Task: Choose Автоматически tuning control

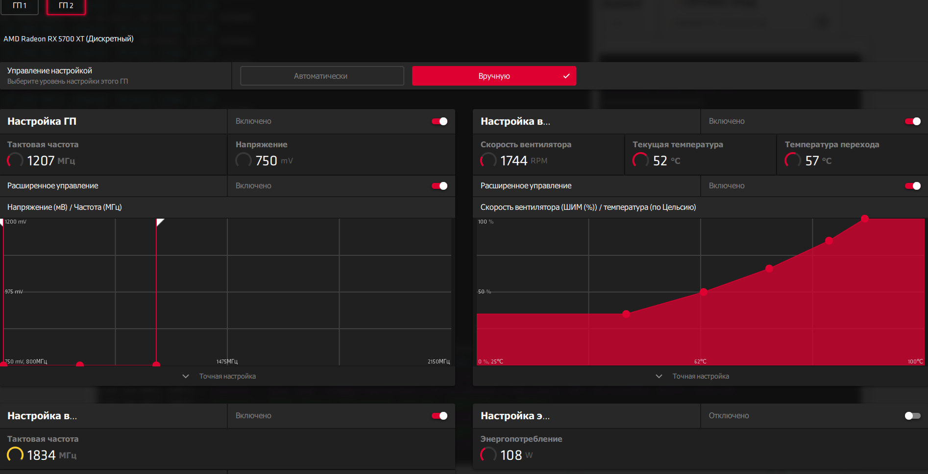Action: pos(322,76)
